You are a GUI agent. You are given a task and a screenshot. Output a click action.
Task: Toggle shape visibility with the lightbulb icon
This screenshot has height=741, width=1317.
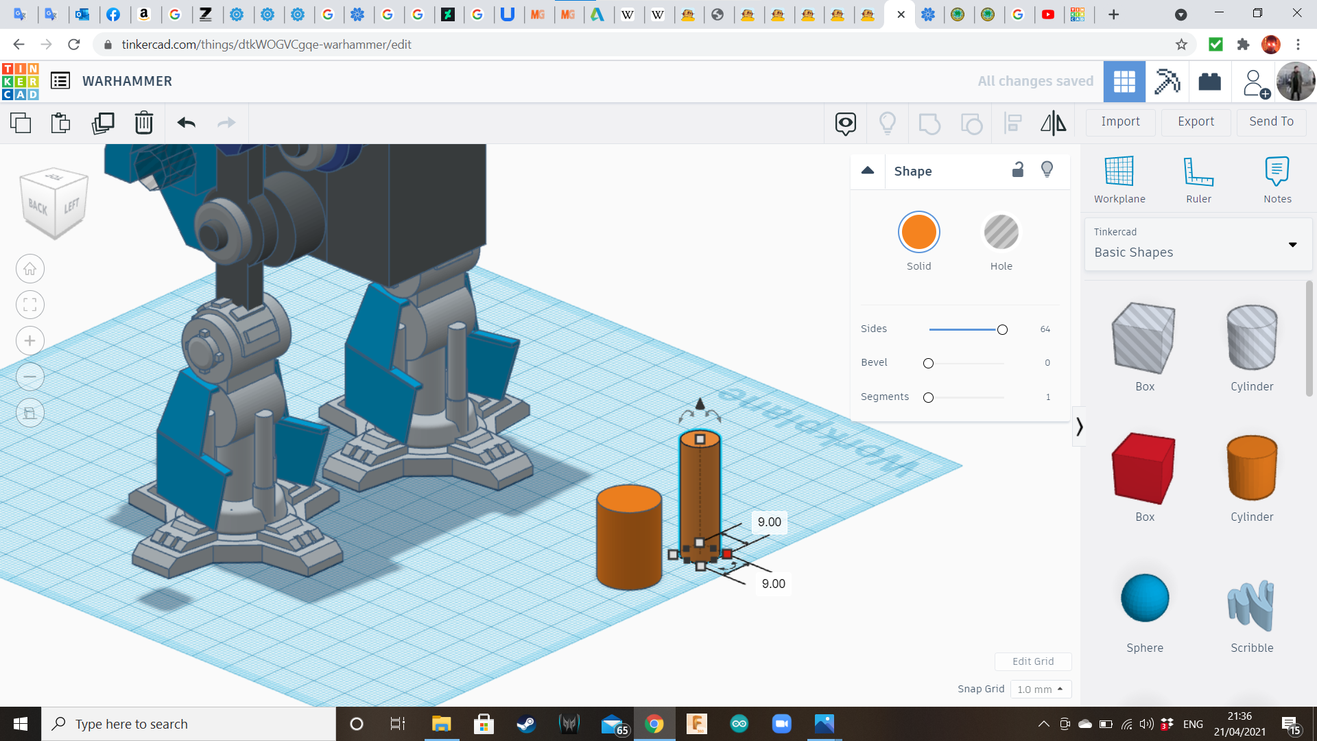tap(1047, 169)
